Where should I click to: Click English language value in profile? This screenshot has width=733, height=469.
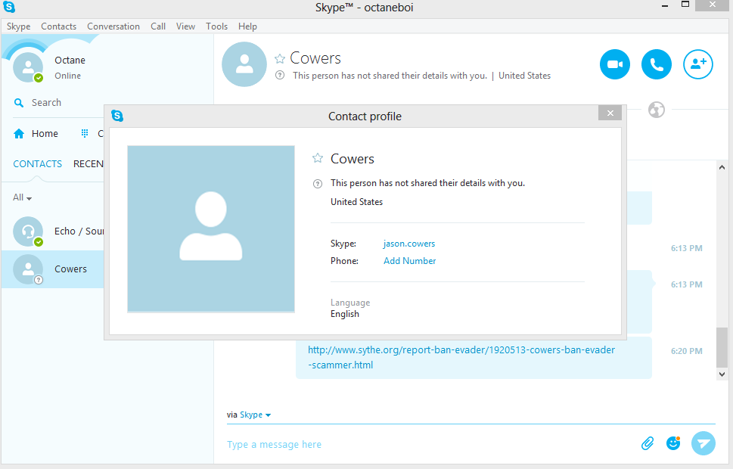(345, 314)
